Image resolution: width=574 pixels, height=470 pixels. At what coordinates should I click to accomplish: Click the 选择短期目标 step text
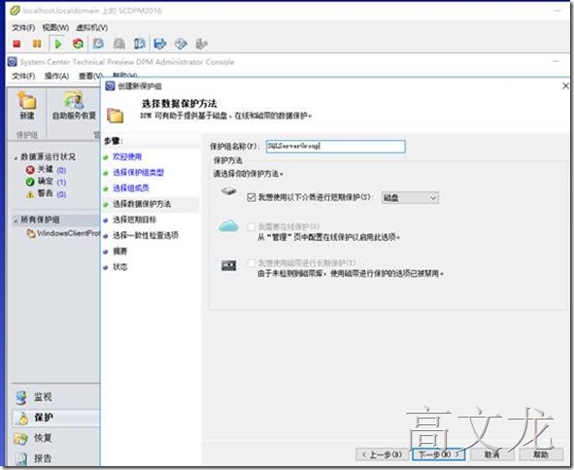pos(134,219)
